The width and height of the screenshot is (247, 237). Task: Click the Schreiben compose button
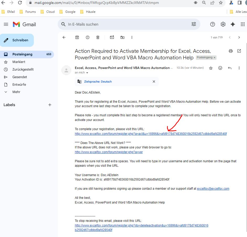tap(17, 40)
